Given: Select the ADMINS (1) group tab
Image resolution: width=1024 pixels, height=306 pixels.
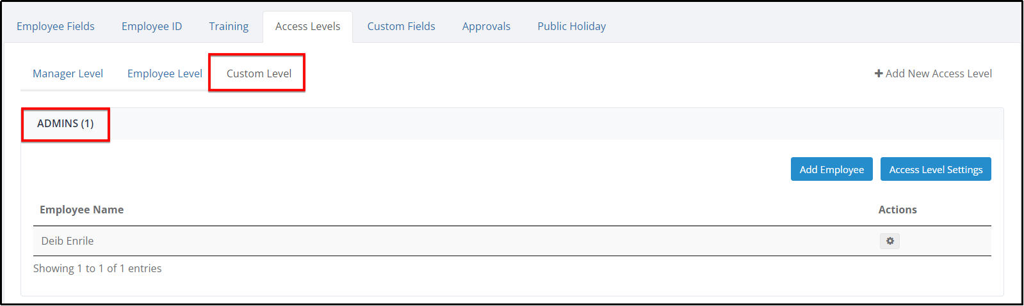Looking at the screenshot, I should click(65, 124).
